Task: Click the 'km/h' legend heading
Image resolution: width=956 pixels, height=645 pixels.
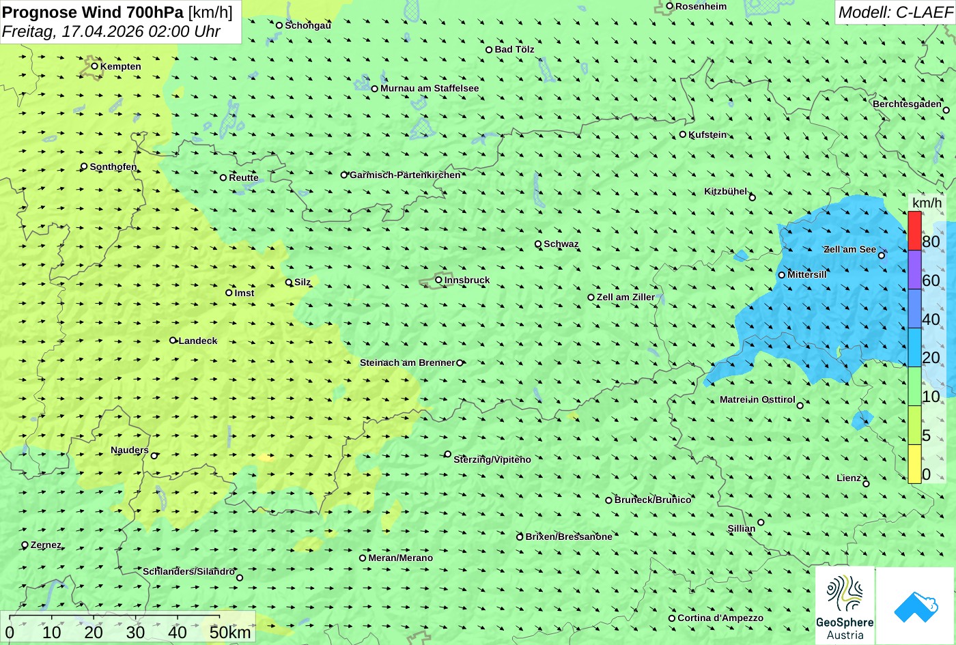Action: point(927,203)
